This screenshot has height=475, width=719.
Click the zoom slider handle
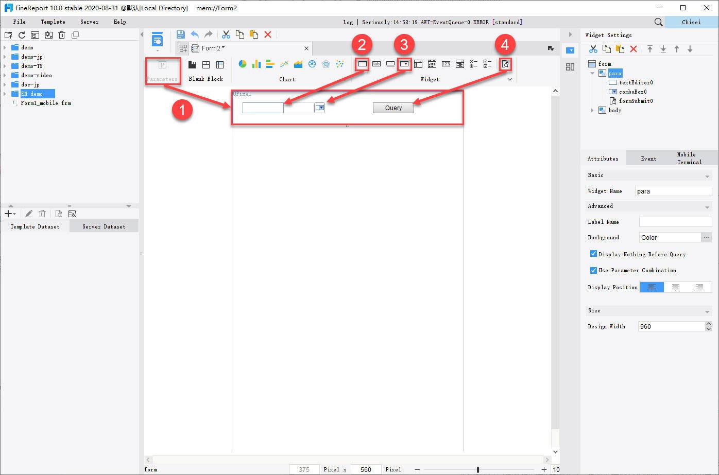click(478, 469)
